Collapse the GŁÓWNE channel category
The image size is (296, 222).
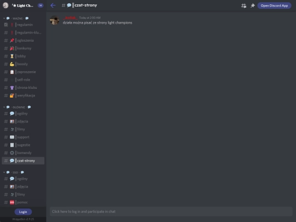tap(17, 107)
